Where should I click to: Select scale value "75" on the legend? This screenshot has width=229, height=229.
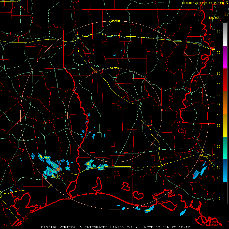[219, 42]
